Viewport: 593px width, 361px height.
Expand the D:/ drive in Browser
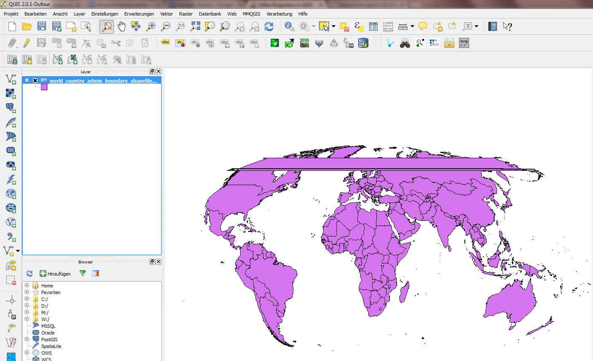27,305
